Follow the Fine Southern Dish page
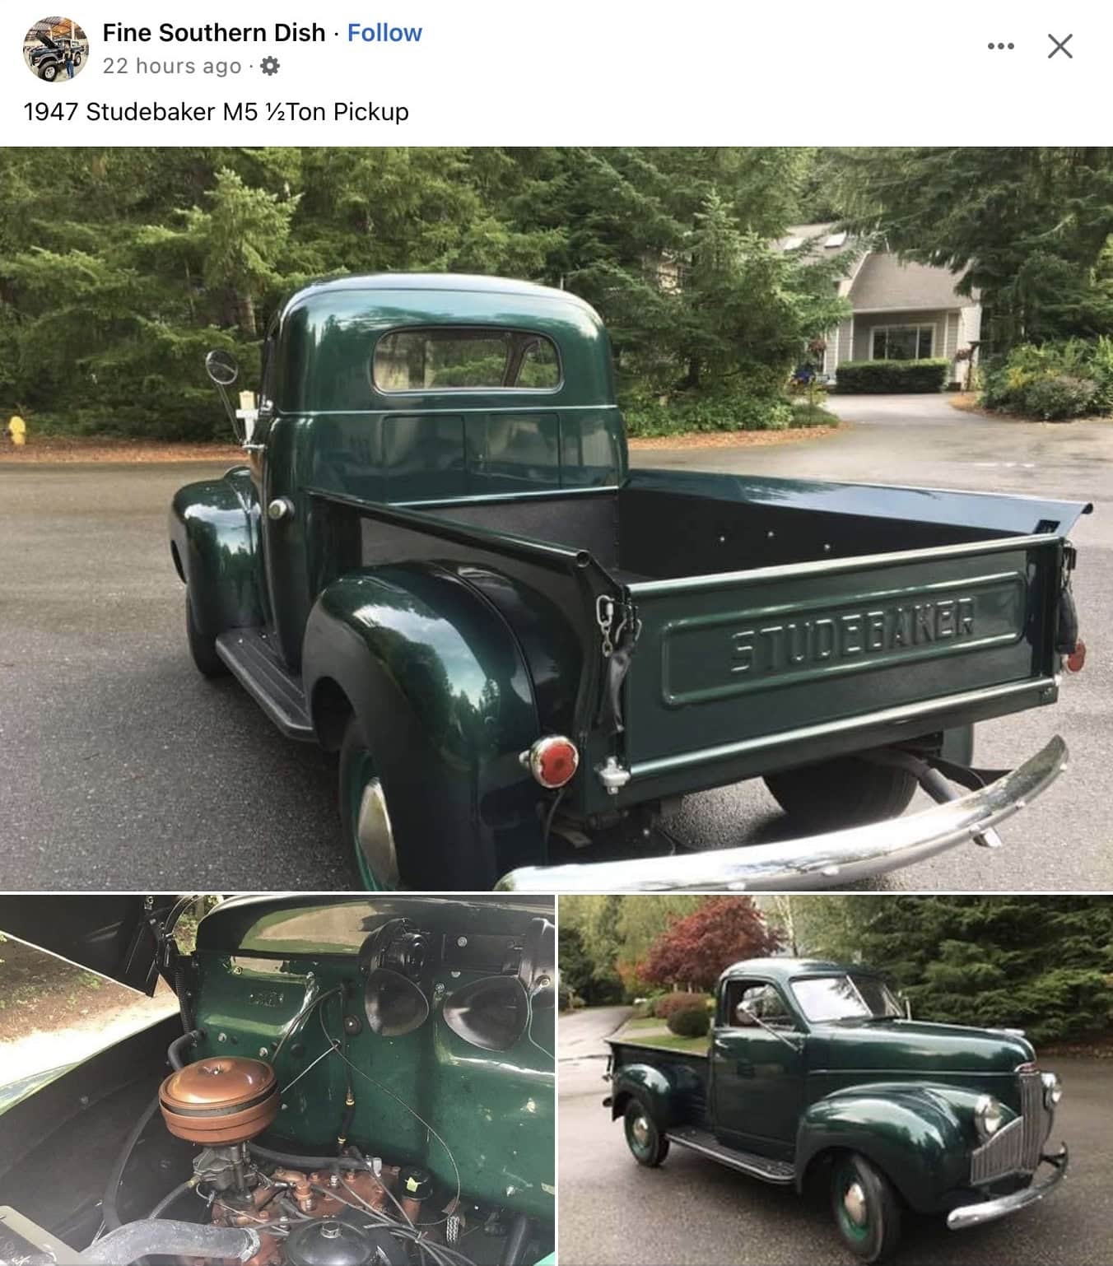The height and width of the screenshot is (1266, 1113). 384,33
